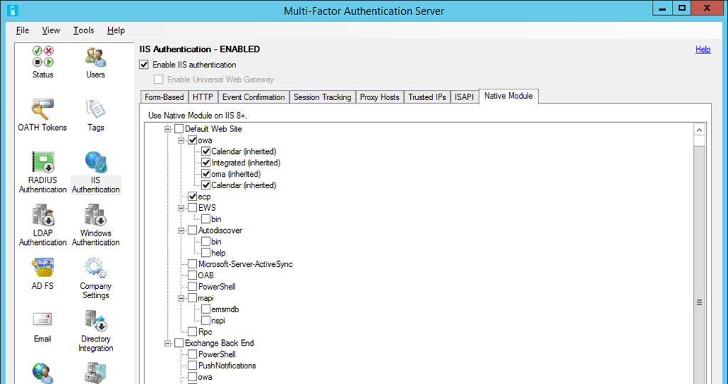Check the OAB checkbox
Image resolution: width=728 pixels, height=384 pixels.
pyautogui.click(x=192, y=275)
